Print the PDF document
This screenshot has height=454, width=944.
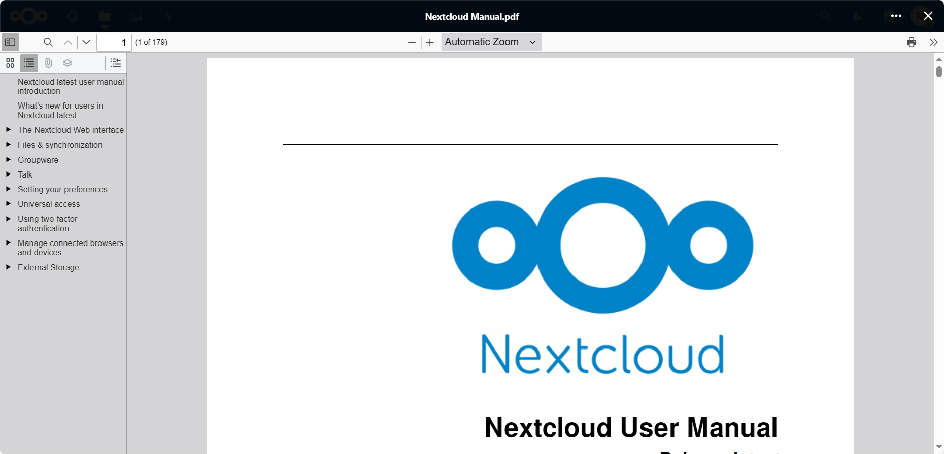[x=912, y=42]
